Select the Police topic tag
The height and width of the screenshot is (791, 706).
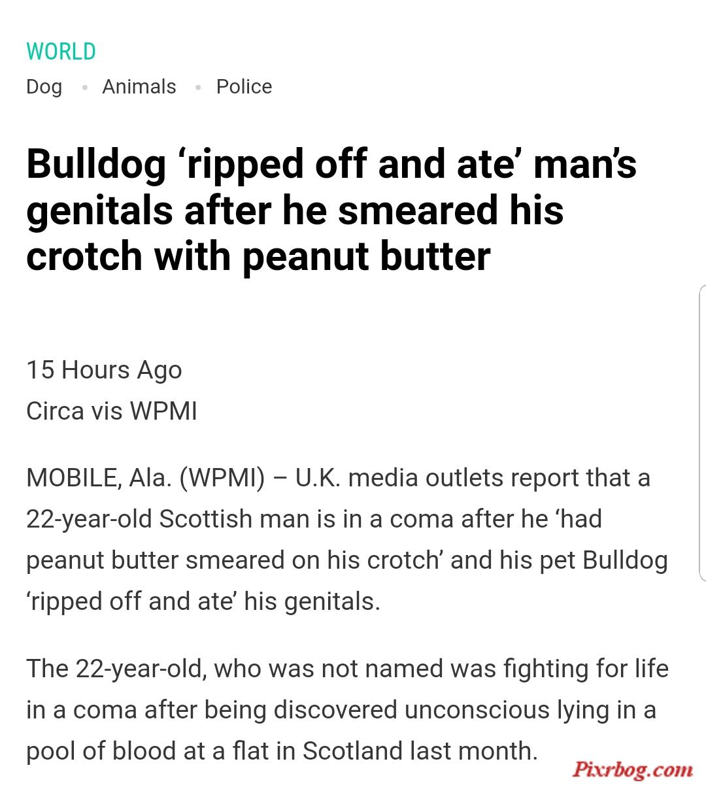(244, 86)
